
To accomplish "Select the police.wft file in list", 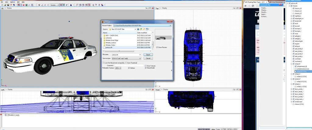I will coord(109,47).
